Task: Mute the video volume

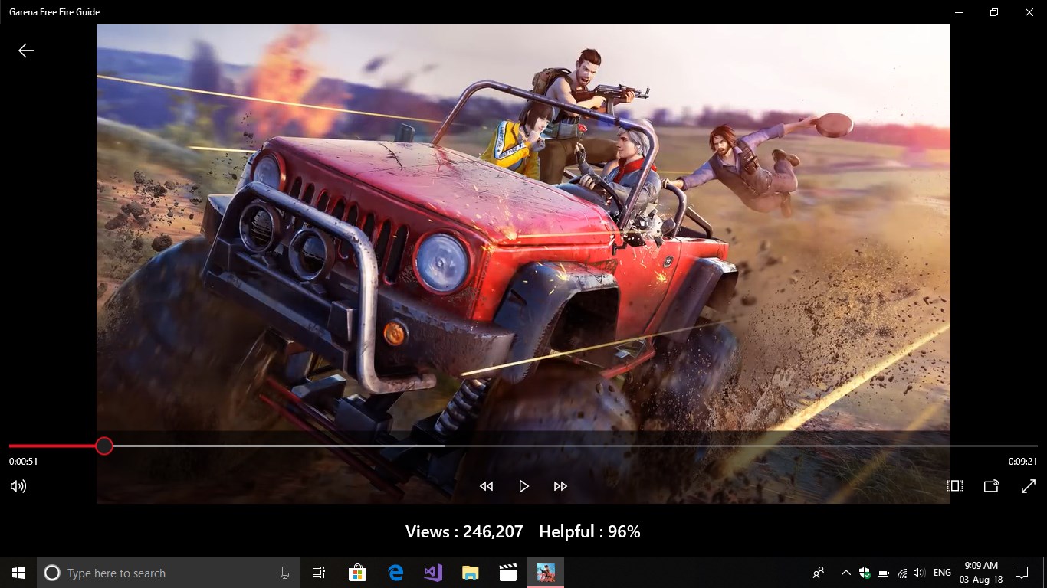Action: [18, 486]
